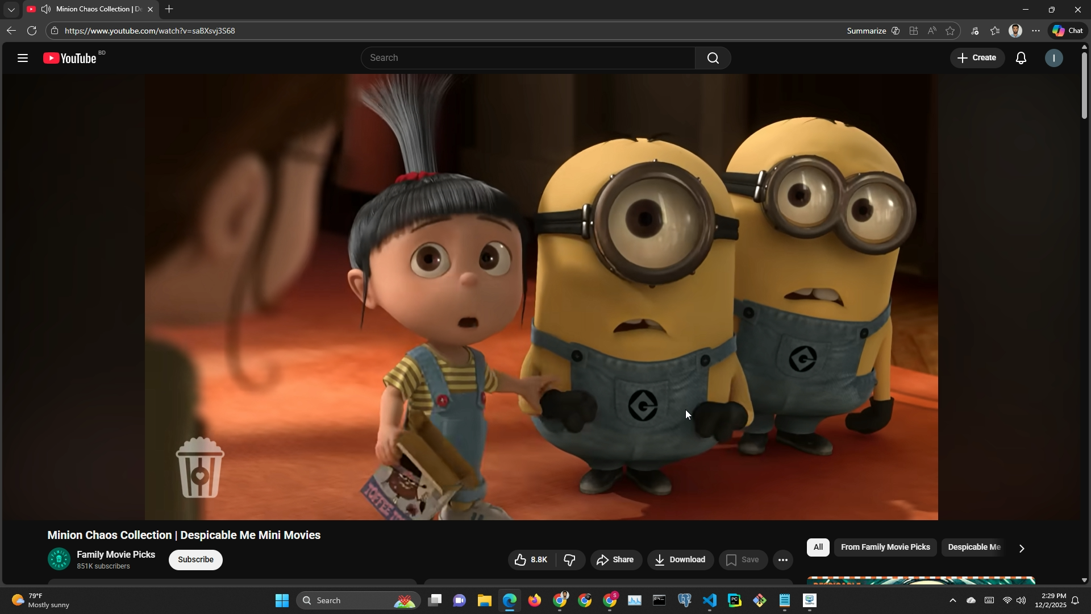
Task: Open YouTube notifications bell
Action: [x=1021, y=58]
